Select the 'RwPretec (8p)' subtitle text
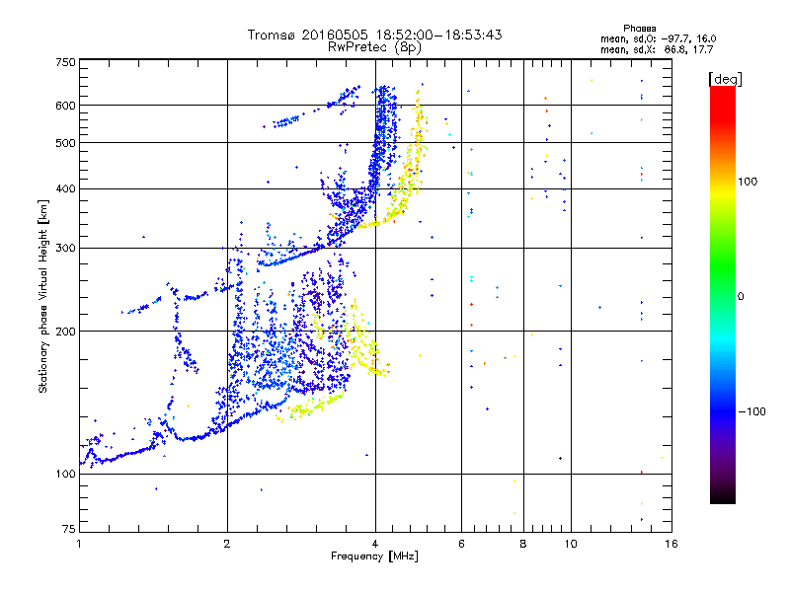790x592 pixels. [x=374, y=47]
